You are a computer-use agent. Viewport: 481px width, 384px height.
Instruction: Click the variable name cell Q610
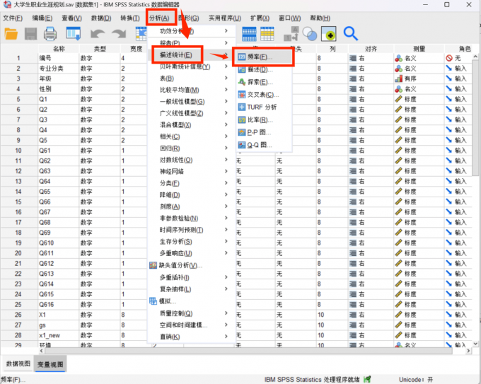coord(58,243)
